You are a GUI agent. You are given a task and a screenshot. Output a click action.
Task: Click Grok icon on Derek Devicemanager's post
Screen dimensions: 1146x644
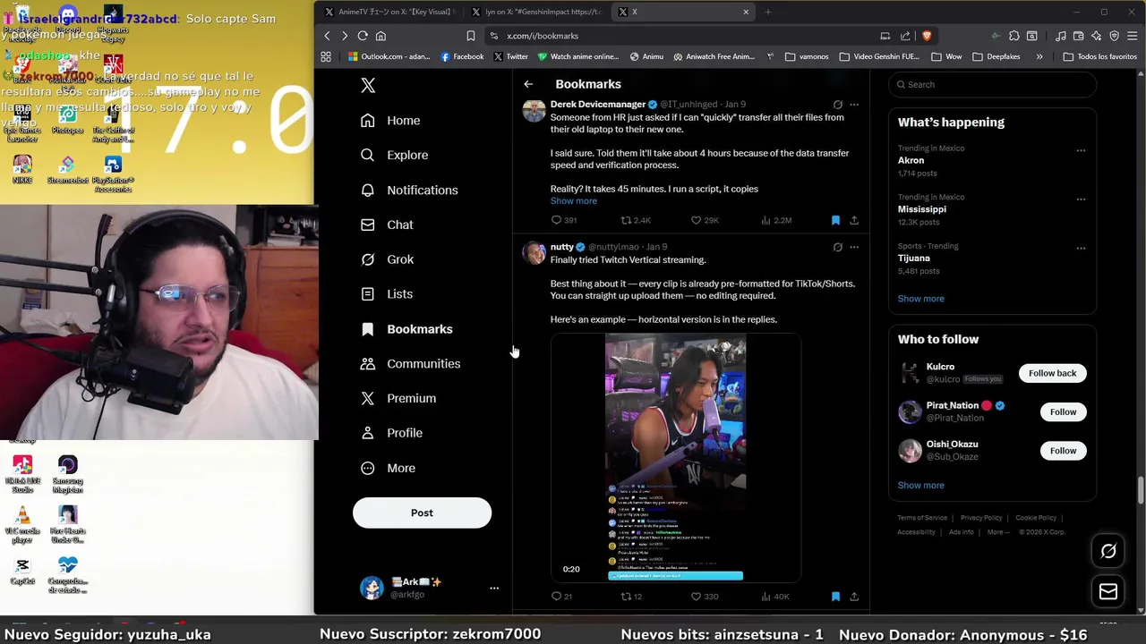tap(837, 105)
